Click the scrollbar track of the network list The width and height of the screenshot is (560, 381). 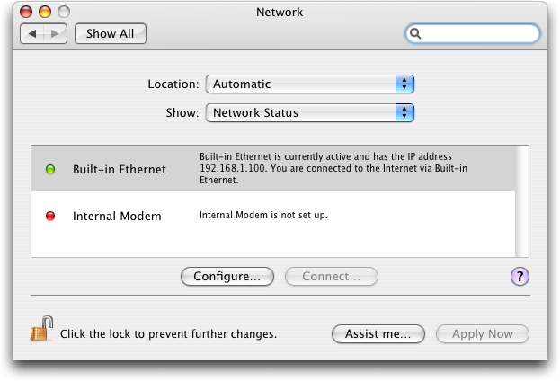(521, 201)
